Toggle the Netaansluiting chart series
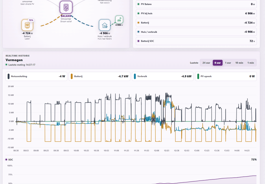 [36, 76]
